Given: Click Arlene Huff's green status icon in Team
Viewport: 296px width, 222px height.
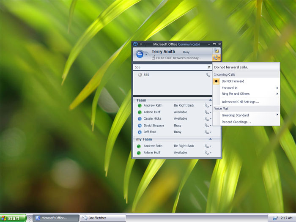Looking at the screenshot, I should click(x=140, y=112).
